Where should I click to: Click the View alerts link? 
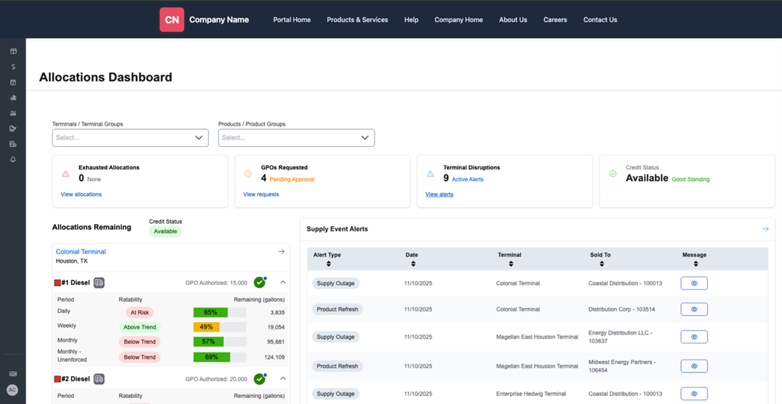point(439,194)
